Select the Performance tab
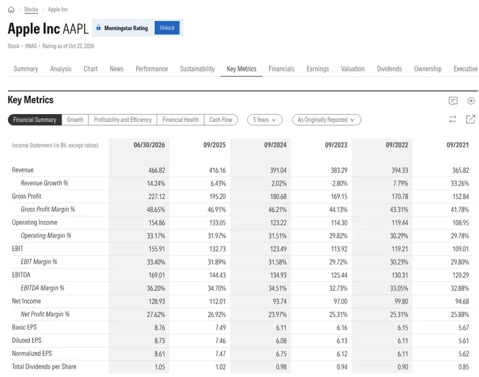This screenshot has width=479, height=377. pyautogui.click(x=152, y=69)
